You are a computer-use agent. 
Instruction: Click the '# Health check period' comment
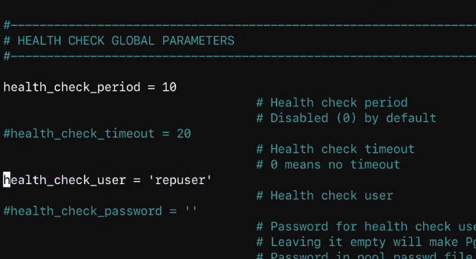pos(332,103)
